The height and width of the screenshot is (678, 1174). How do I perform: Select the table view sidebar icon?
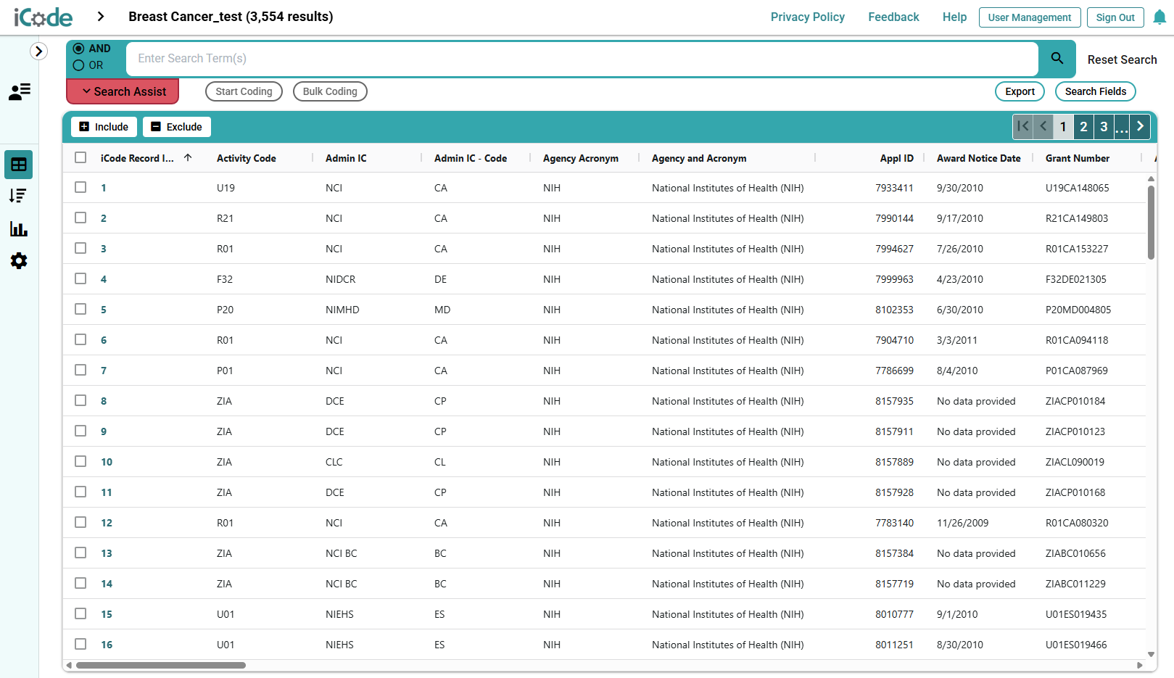tap(19, 165)
